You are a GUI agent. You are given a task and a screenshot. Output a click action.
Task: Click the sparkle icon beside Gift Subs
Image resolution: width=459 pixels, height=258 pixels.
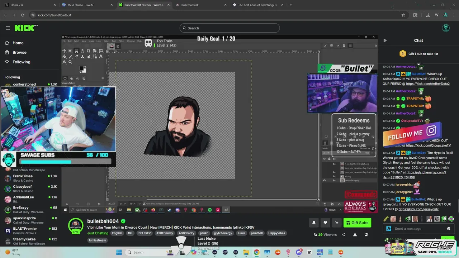337,223
